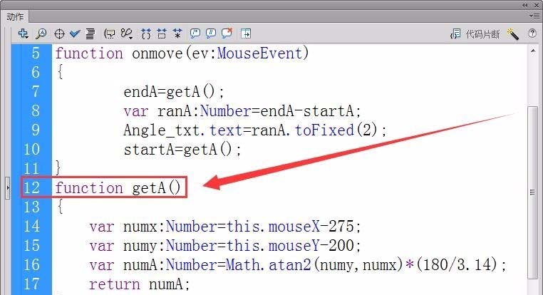Screen dimensions: 543x295
Task: Click code line "Angle_txt.text=ranA.toFixed(2);"
Action: point(255,130)
